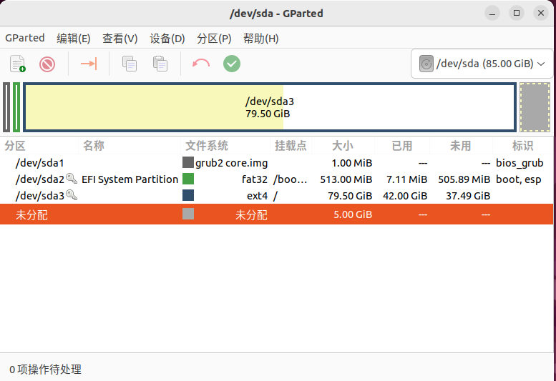Open the 分区(P) menu
The image size is (556, 381).
[214, 38]
